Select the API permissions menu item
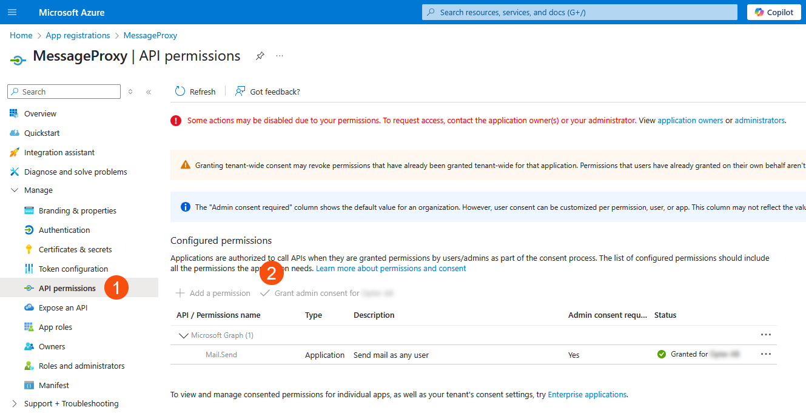 [79, 288]
